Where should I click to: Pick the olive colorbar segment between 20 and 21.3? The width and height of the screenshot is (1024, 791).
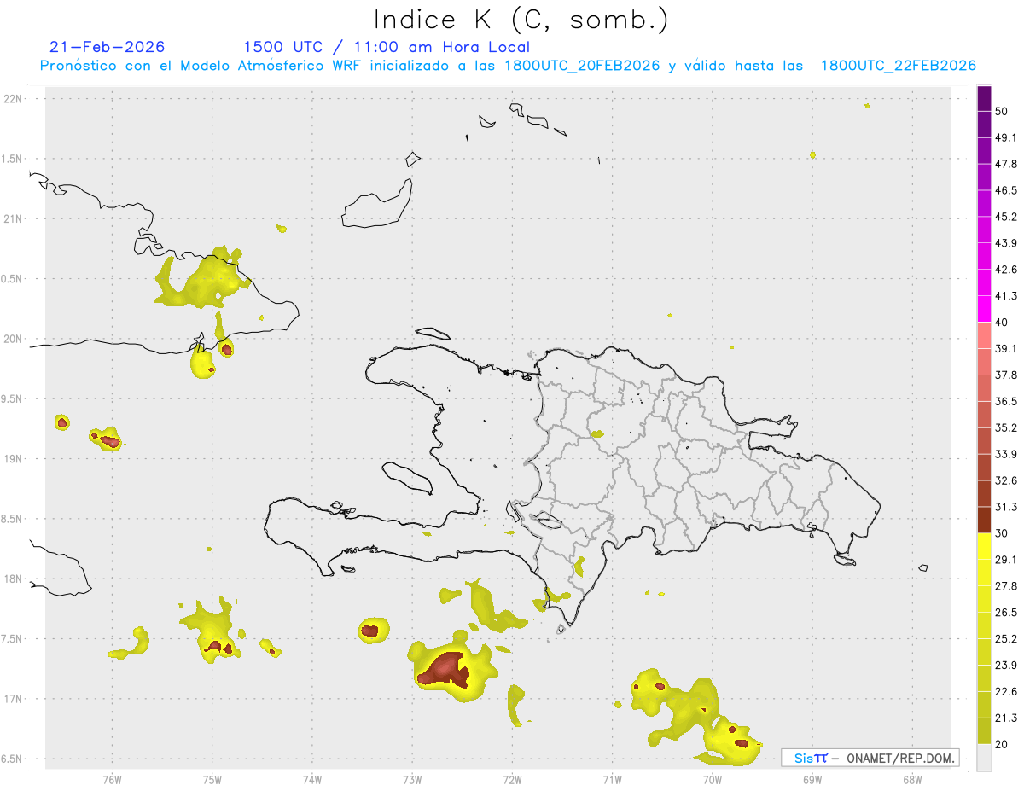[984, 731]
